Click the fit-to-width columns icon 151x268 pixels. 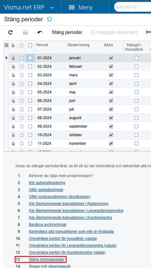148,32
